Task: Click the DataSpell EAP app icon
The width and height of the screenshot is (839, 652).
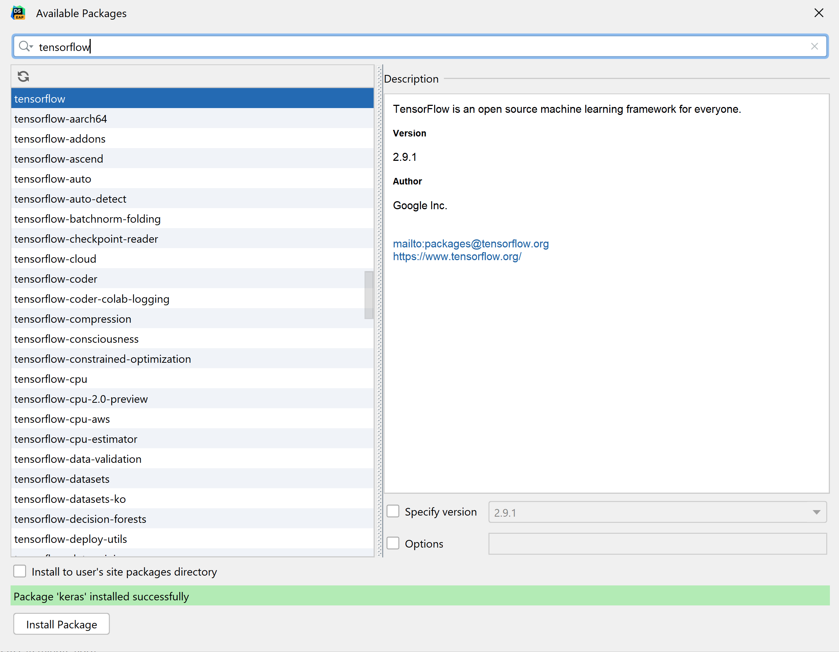Action: point(18,13)
